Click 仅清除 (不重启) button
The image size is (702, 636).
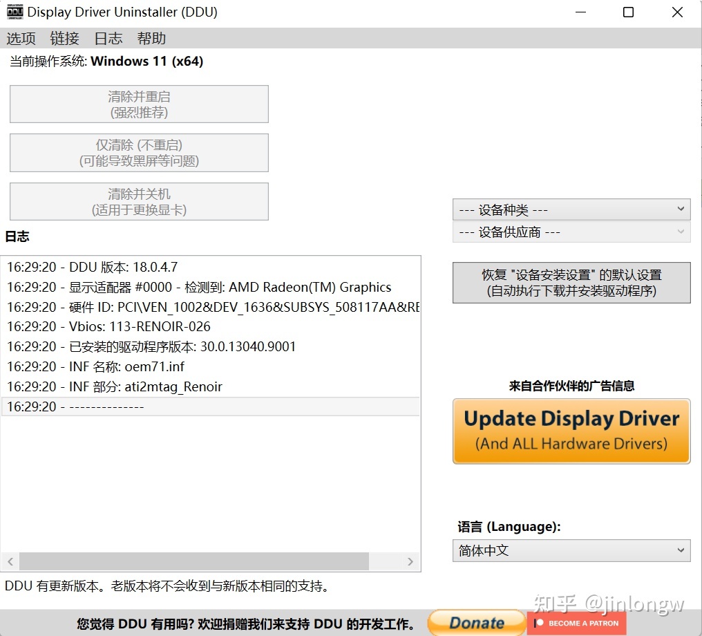point(140,153)
